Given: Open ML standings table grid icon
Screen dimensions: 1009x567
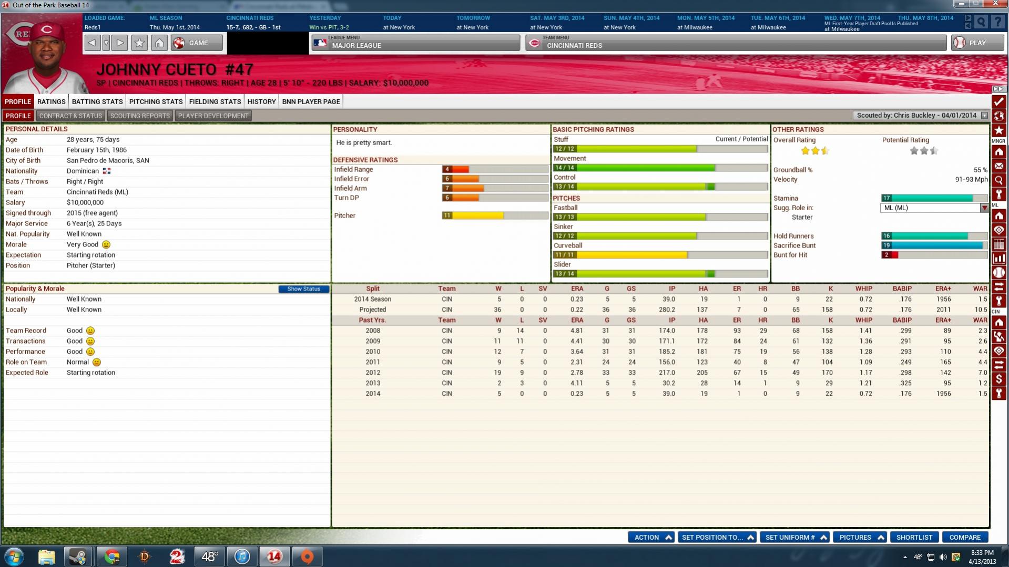Looking at the screenshot, I should point(998,244).
